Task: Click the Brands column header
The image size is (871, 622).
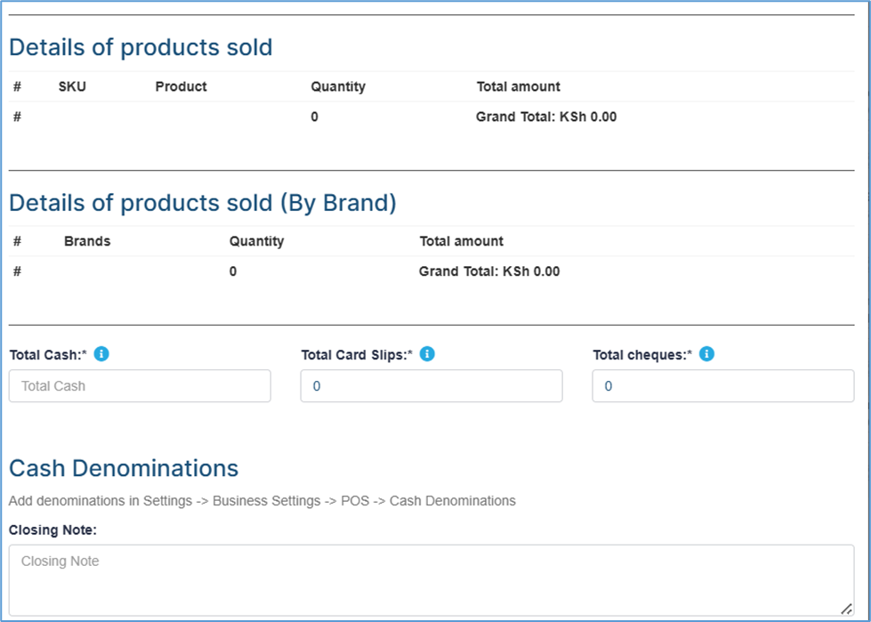Action: (x=87, y=241)
